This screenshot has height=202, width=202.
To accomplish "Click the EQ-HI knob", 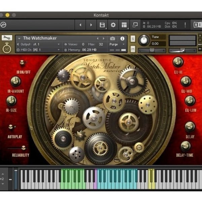I will coord(178,62).
